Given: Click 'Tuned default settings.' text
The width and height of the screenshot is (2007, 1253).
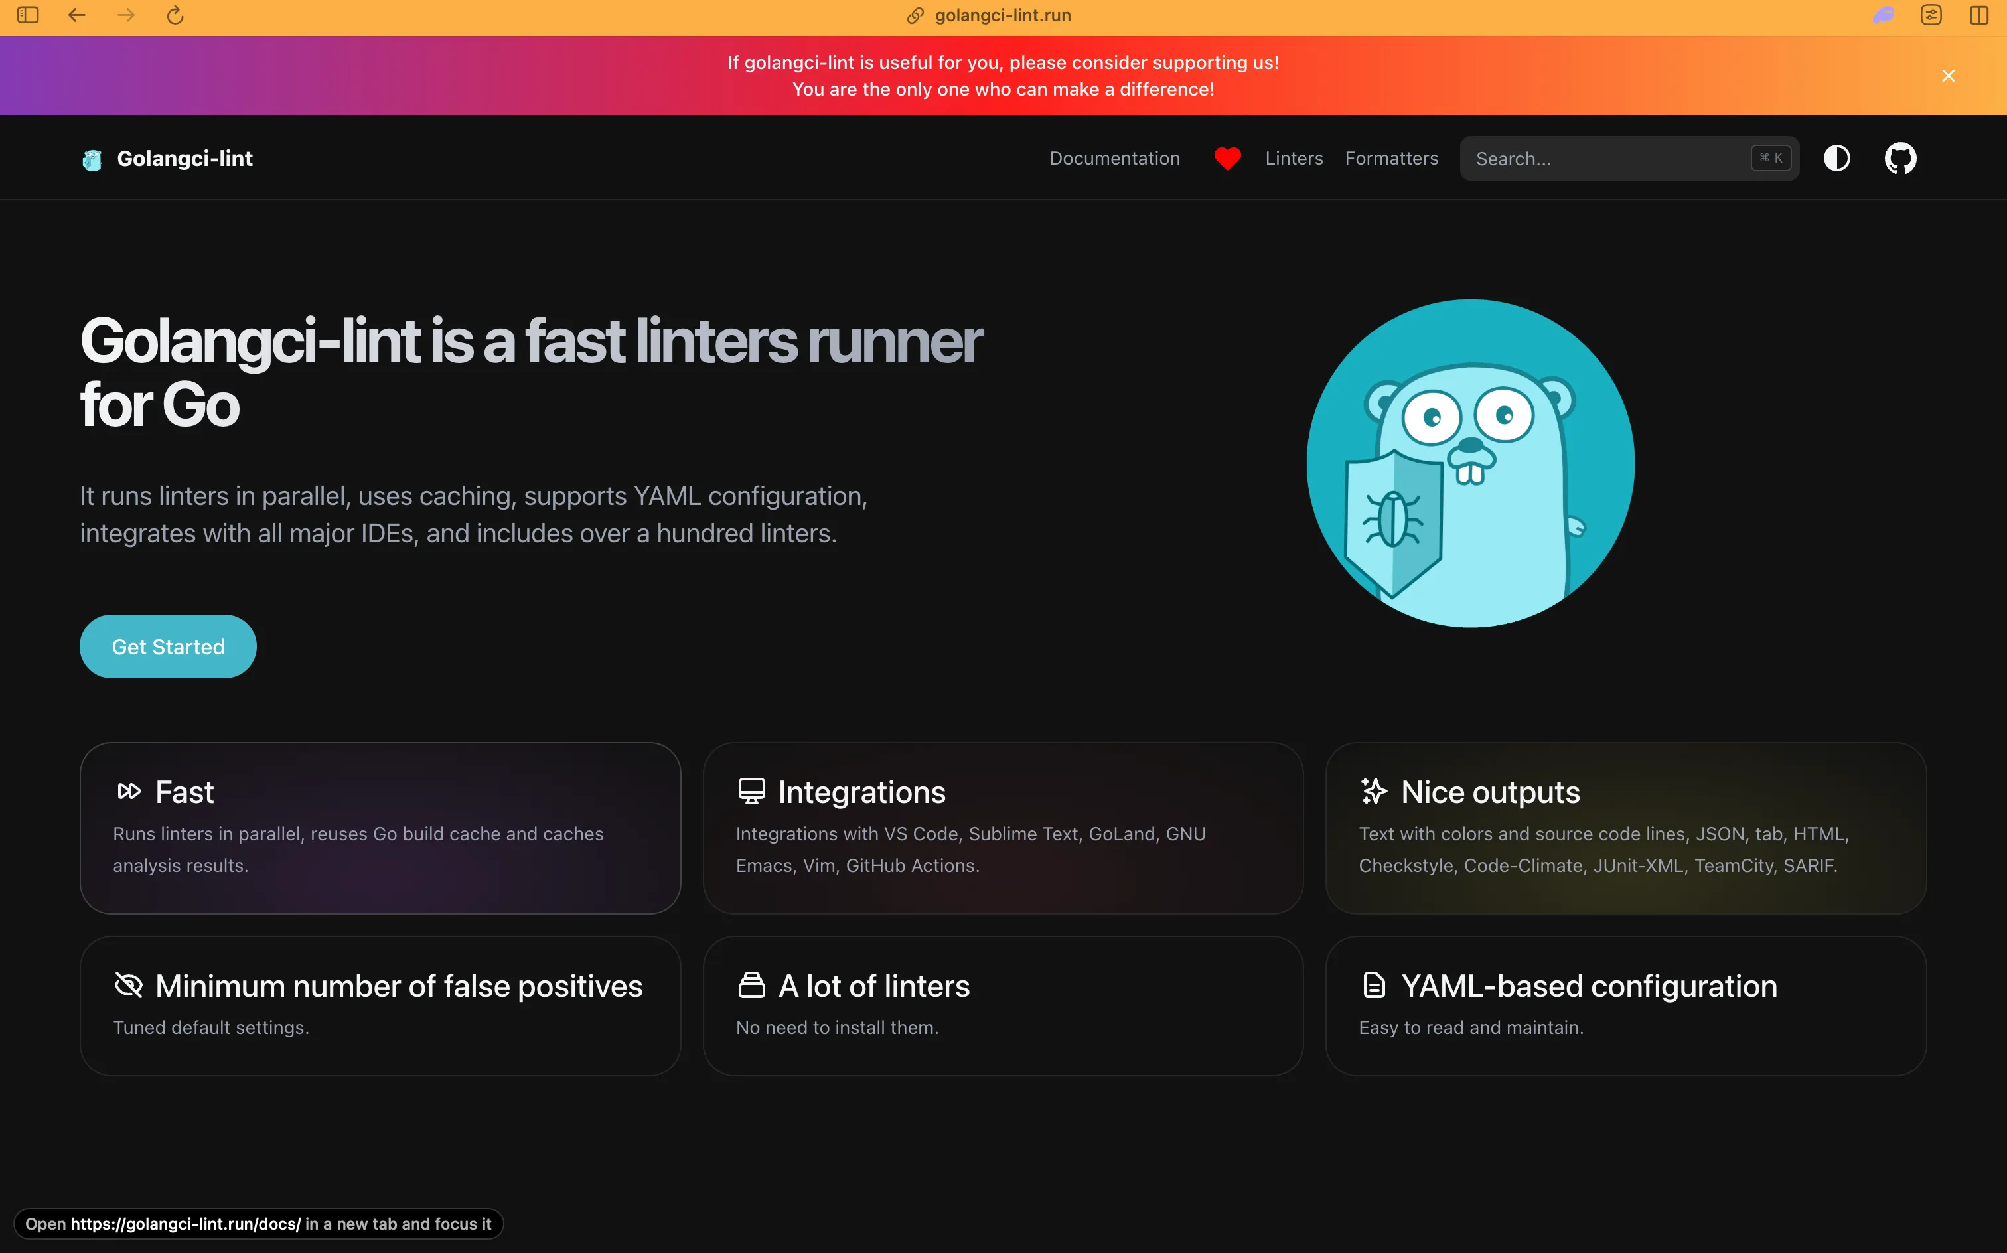Looking at the screenshot, I should [x=210, y=1027].
